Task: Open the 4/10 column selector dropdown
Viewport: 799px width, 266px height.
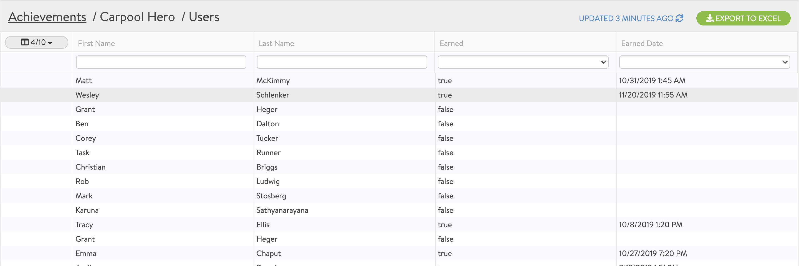Action: click(x=37, y=42)
